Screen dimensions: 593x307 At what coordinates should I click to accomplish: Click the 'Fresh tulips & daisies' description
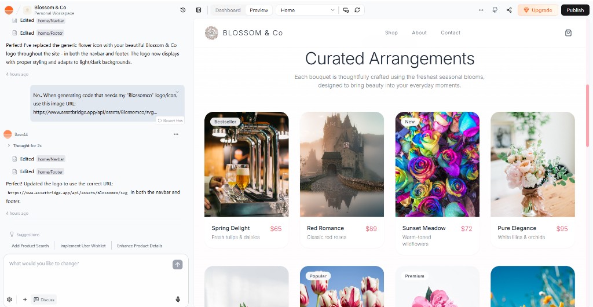pyautogui.click(x=236, y=237)
